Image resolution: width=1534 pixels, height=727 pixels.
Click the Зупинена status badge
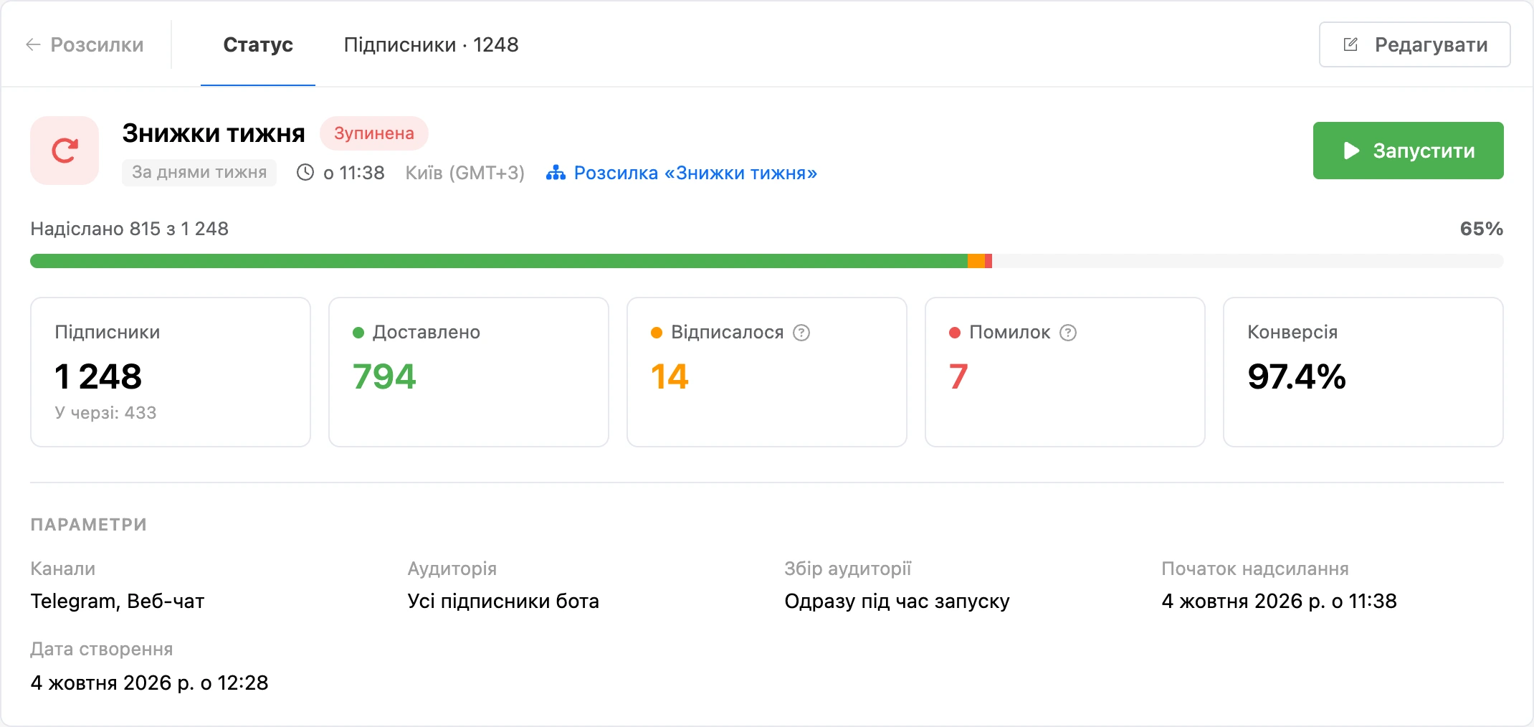373,133
